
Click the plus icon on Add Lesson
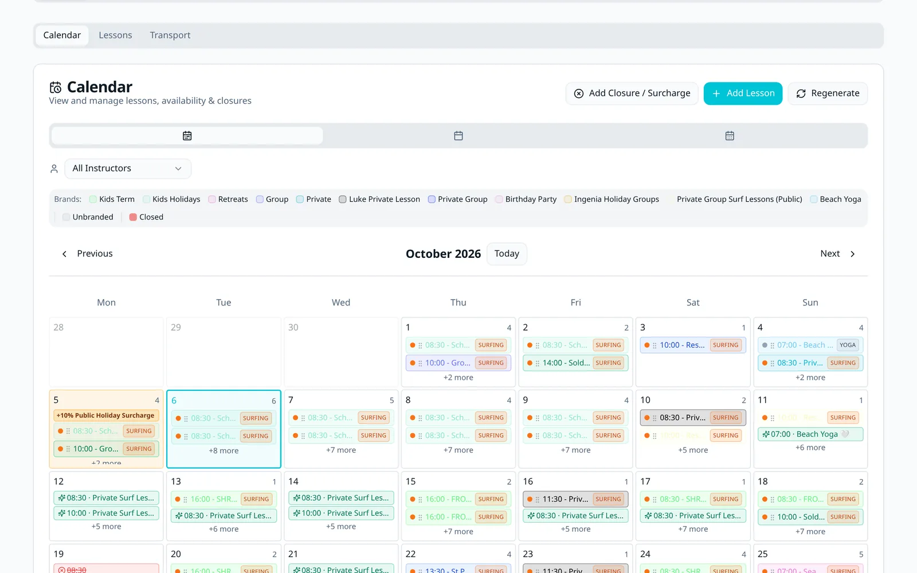(x=716, y=93)
